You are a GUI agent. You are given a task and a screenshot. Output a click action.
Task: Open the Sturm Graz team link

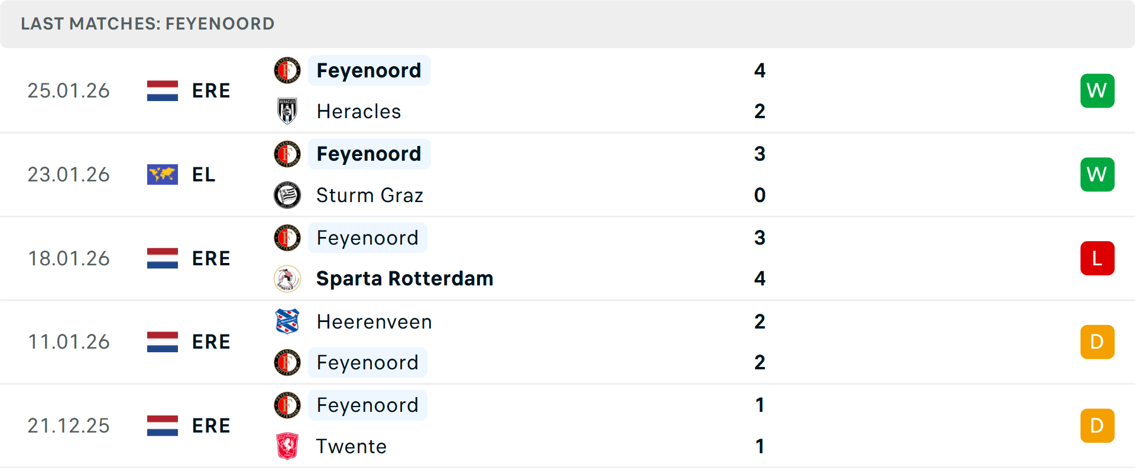point(369,195)
